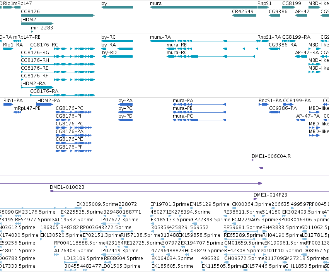The width and height of the screenshot is (329, 272).
Task: Select protein mura-PA
Action: pyautogui.click(x=183, y=101)
